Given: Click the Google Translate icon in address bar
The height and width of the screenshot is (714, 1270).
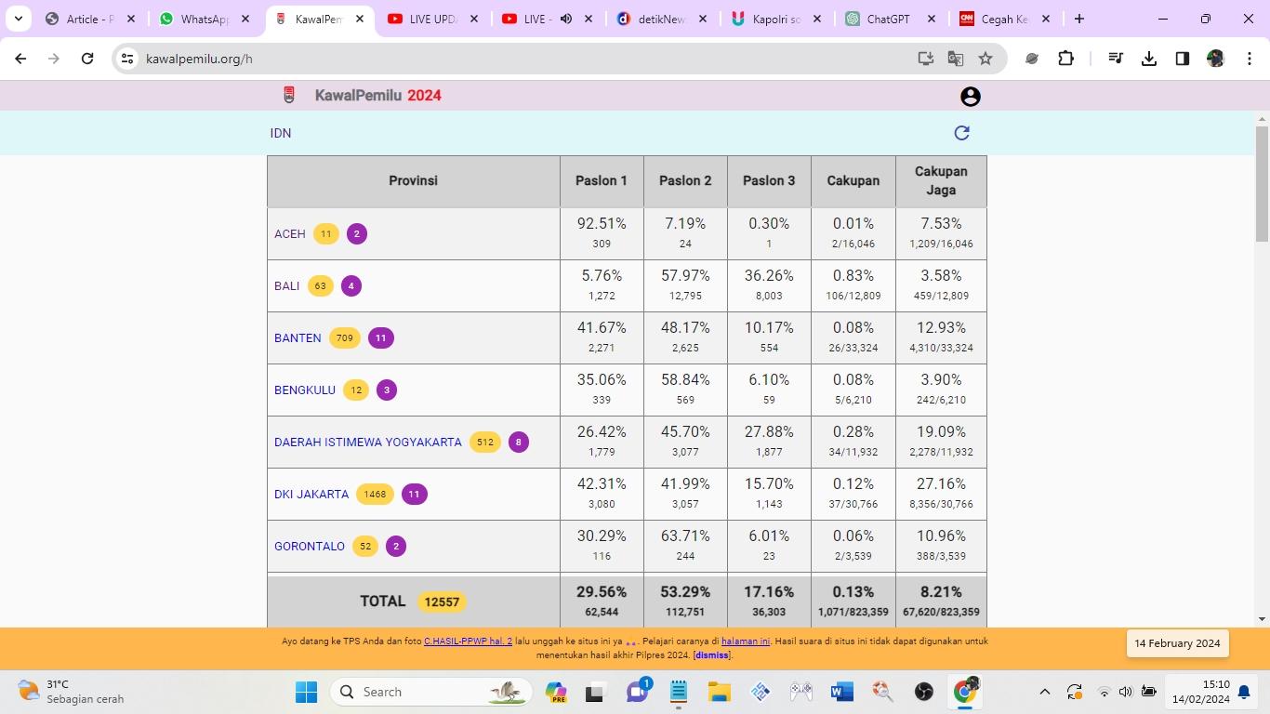Looking at the screenshot, I should tap(956, 59).
